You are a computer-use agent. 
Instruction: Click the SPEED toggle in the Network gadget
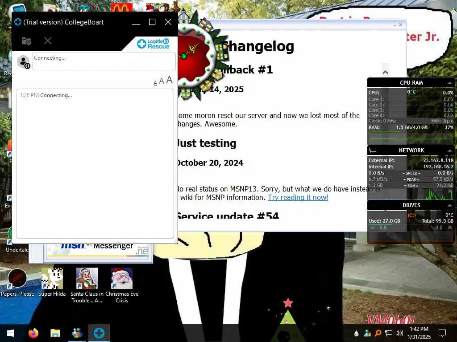click(411, 173)
